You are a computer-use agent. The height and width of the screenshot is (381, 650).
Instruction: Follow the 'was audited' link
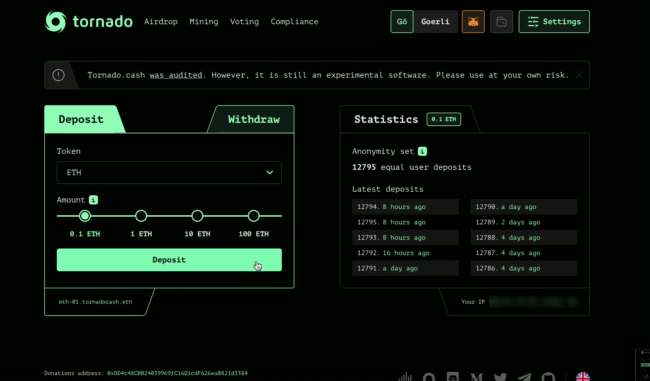(x=176, y=75)
